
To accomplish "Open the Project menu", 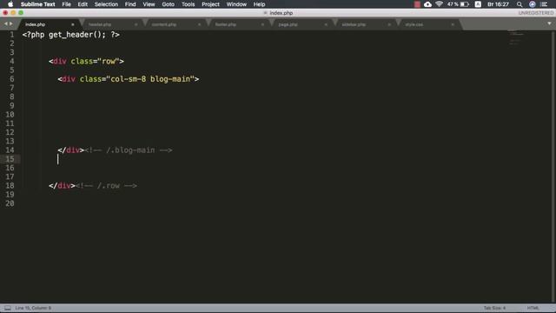I will tap(210, 4).
